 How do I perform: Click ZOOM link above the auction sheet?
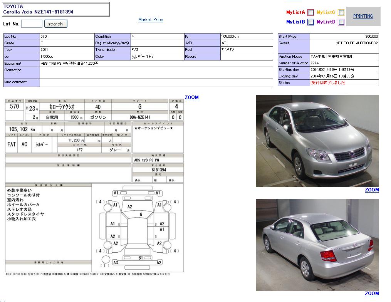[191, 97]
